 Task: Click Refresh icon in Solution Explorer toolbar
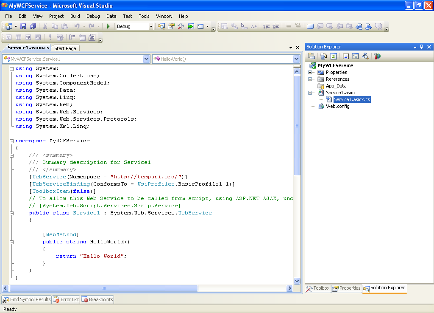[x=334, y=56]
